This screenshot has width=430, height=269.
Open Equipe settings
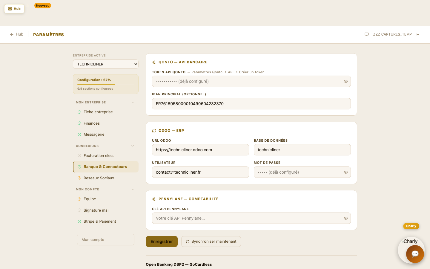pyautogui.click(x=106, y=199)
